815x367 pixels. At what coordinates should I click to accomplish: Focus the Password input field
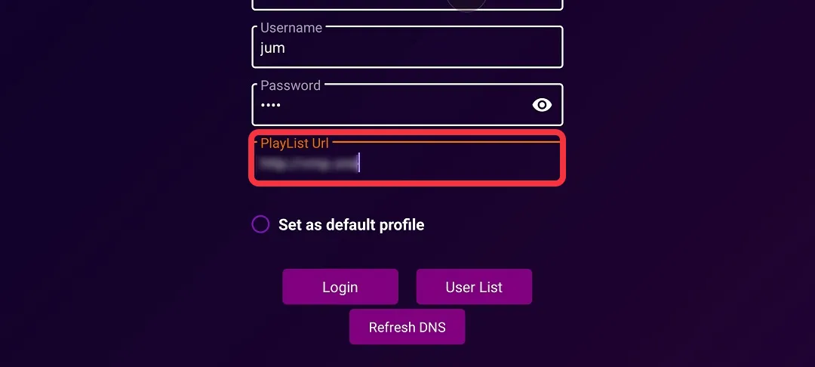coord(407,105)
